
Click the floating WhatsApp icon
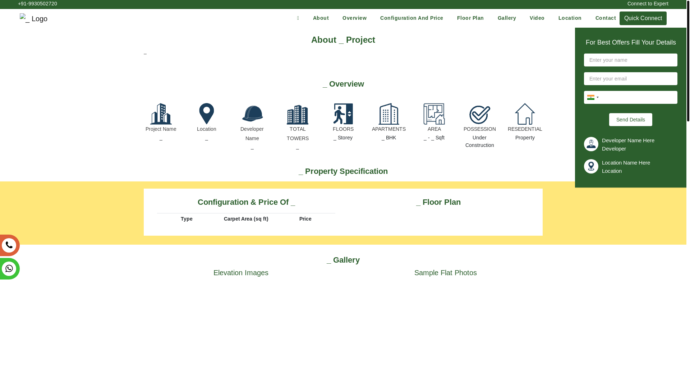point(9,269)
